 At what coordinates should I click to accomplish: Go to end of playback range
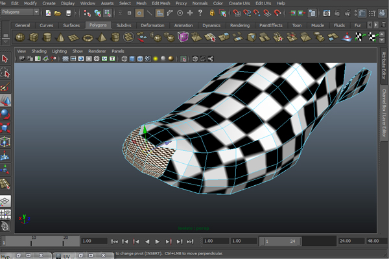click(190, 242)
